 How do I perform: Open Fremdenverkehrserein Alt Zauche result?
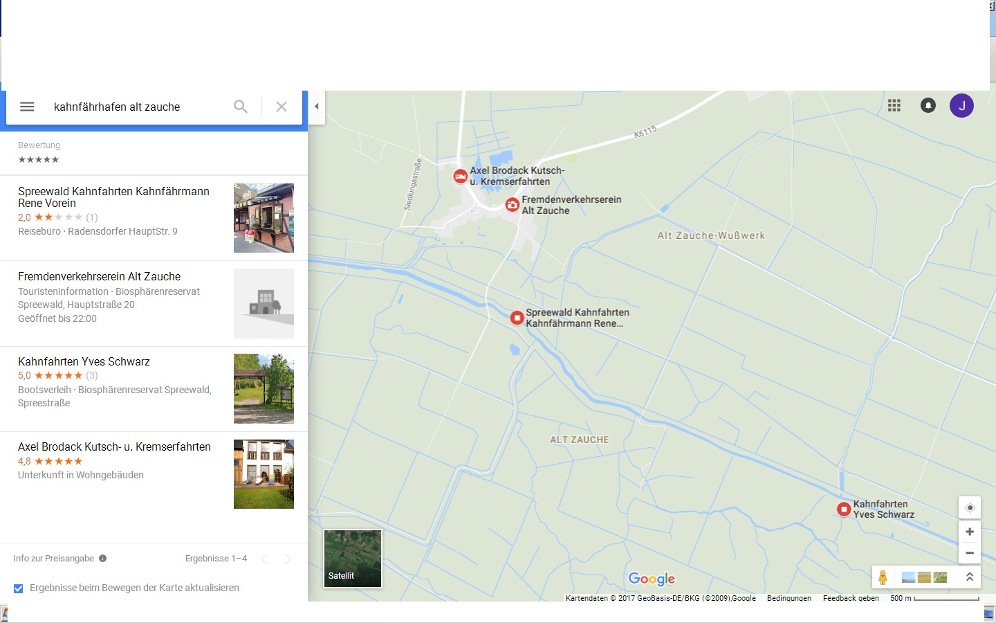(x=154, y=304)
